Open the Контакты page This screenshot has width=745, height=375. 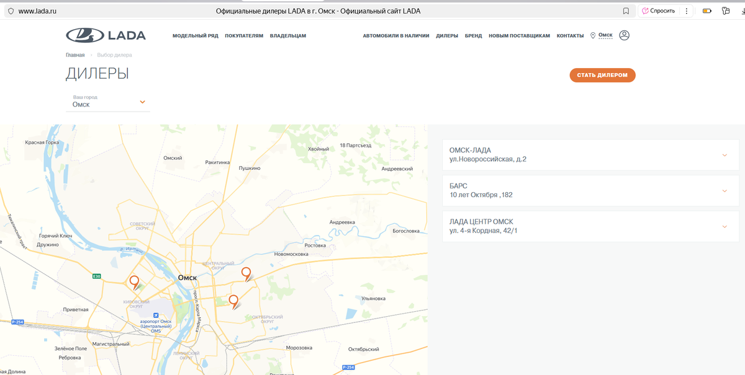[570, 36]
